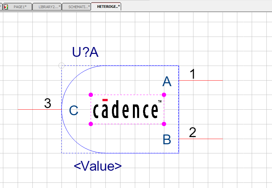This screenshot has height=188, width=272.
Task: Click the bottom-right magenta resize handle
Action: click(x=164, y=124)
